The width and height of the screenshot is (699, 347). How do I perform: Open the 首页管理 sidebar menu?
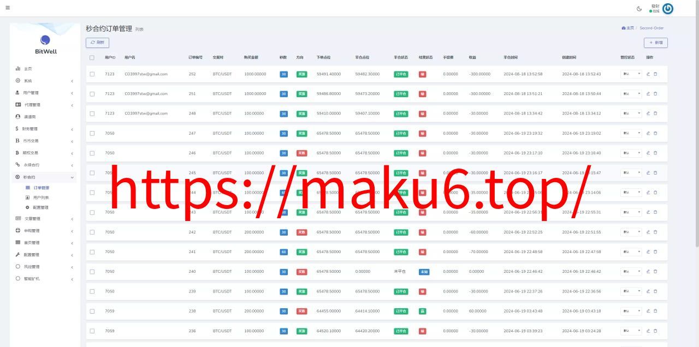tap(44, 243)
